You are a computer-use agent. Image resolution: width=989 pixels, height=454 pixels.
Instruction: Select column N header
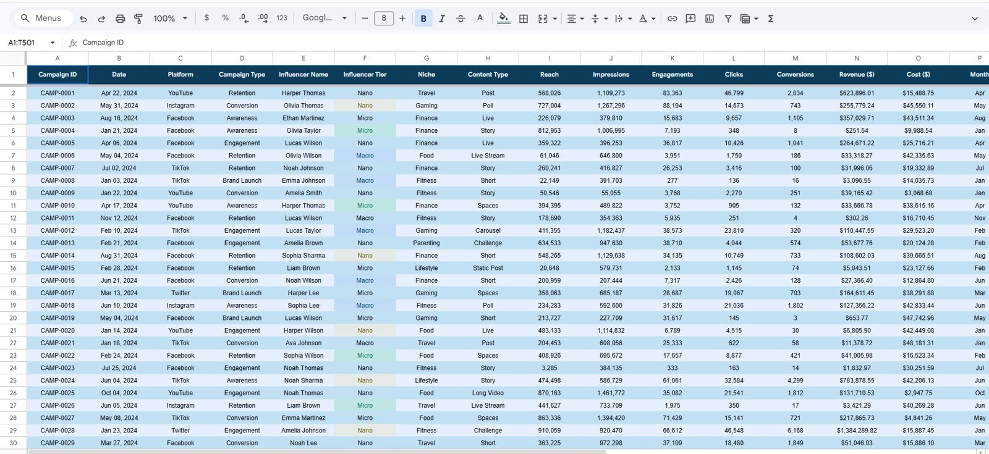pos(857,58)
